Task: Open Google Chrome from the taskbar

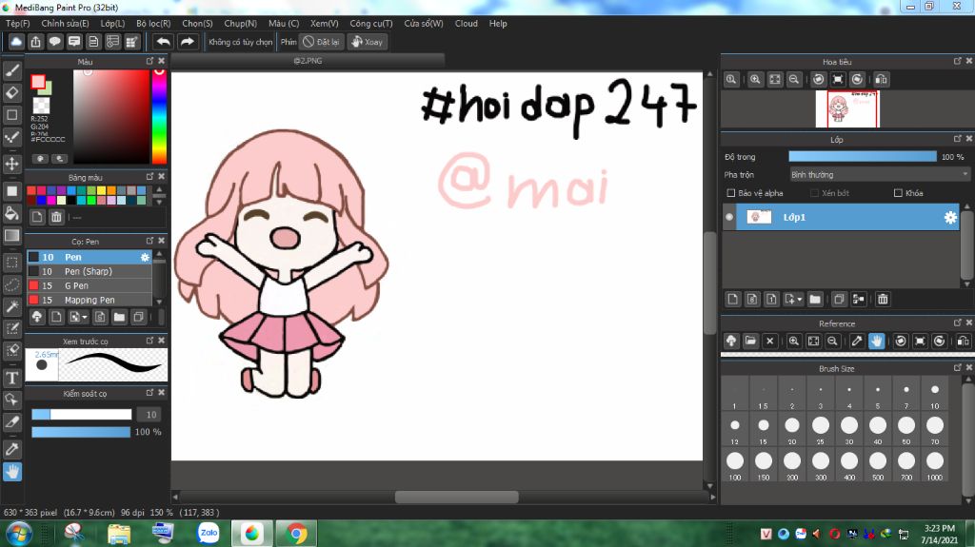Action: [x=297, y=534]
